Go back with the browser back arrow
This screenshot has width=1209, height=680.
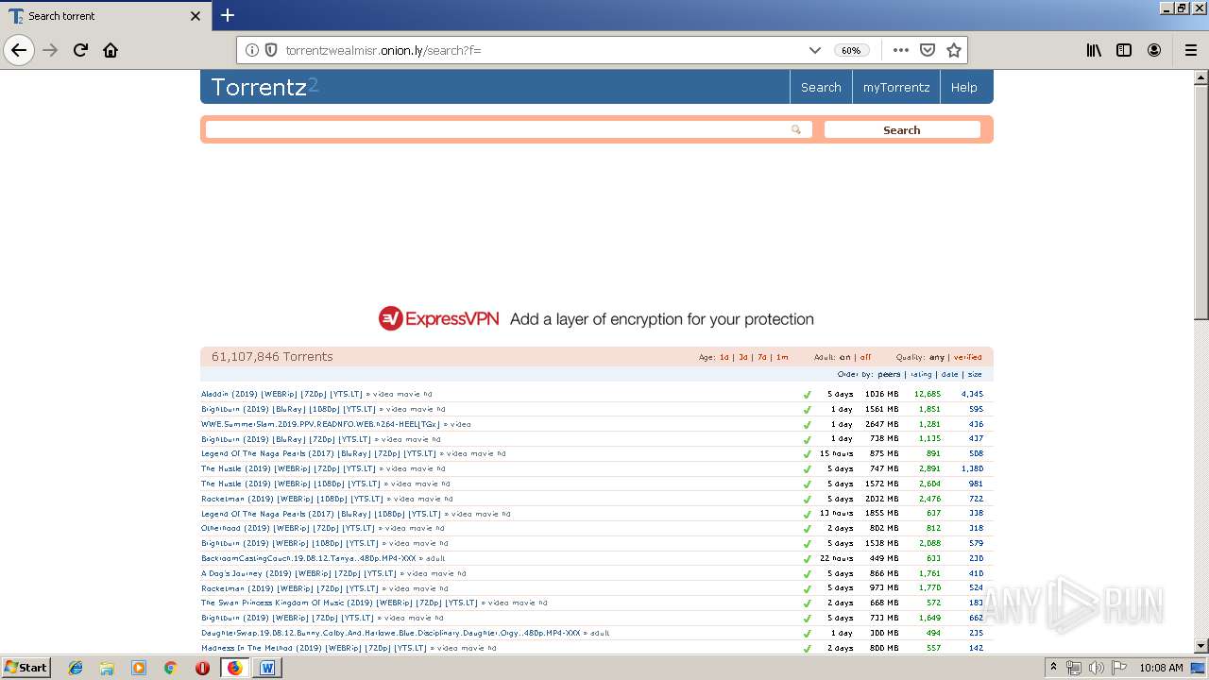tap(19, 50)
